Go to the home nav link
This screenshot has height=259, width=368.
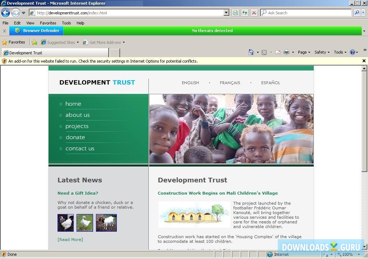(x=73, y=104)
